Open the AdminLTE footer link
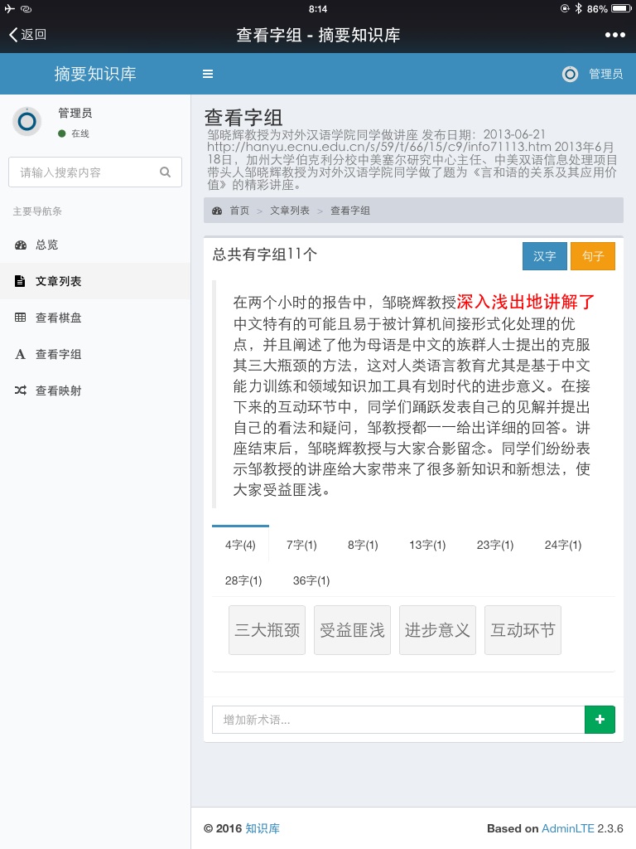 click(x=567, y=828)
